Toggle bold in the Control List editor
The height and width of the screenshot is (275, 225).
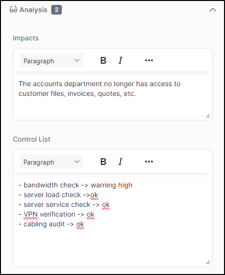(103, 162)
